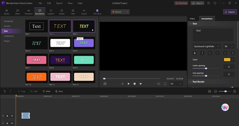239x126 pixels.
Task: Switch to the Video properties tab
Action: (x=192, y=19)
